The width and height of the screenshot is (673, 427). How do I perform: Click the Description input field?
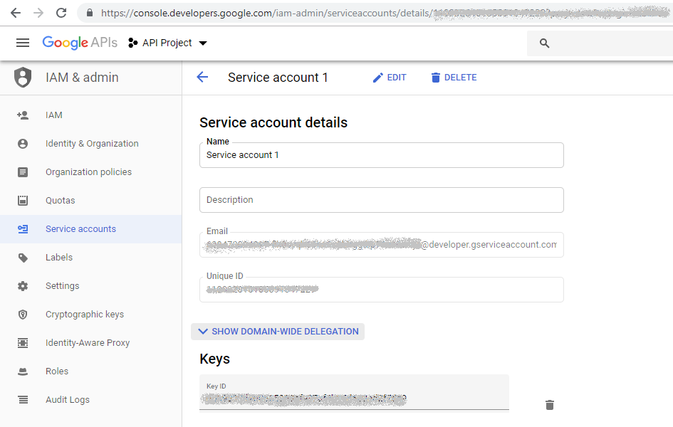pos(381,200)
